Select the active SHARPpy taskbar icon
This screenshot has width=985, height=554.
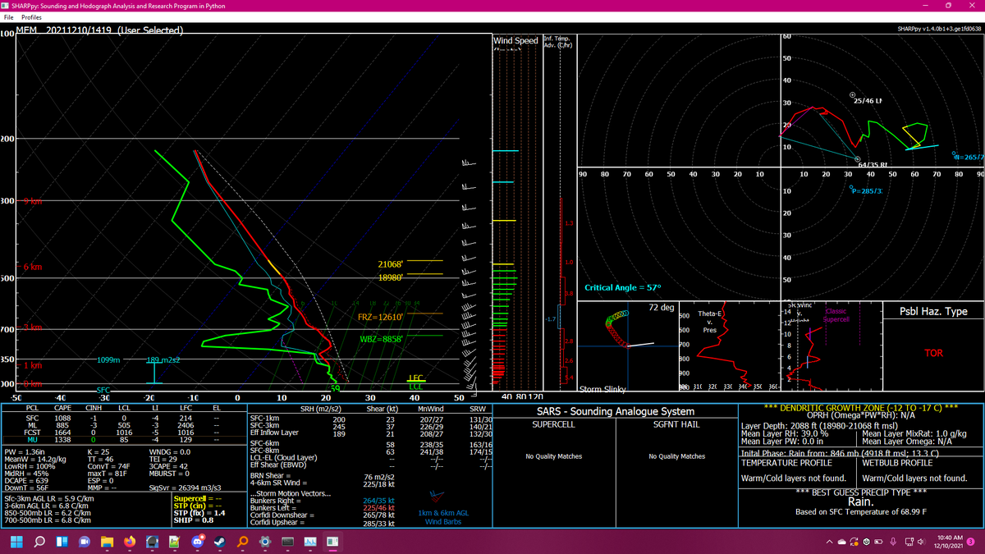[332, 542]
